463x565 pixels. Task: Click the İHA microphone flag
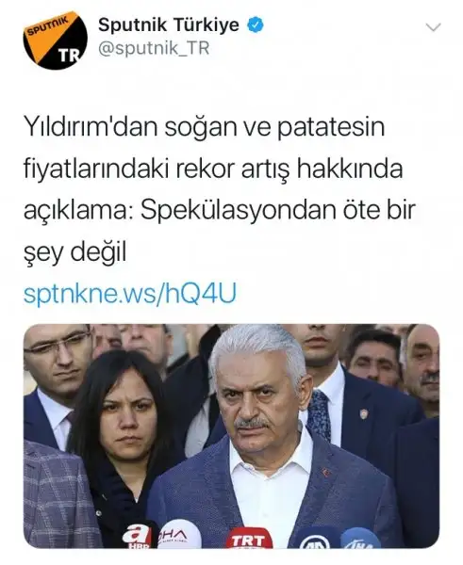(360, 540)
